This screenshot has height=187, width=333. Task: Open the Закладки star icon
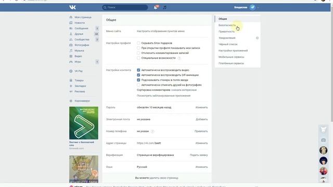(x=71, y=86)
